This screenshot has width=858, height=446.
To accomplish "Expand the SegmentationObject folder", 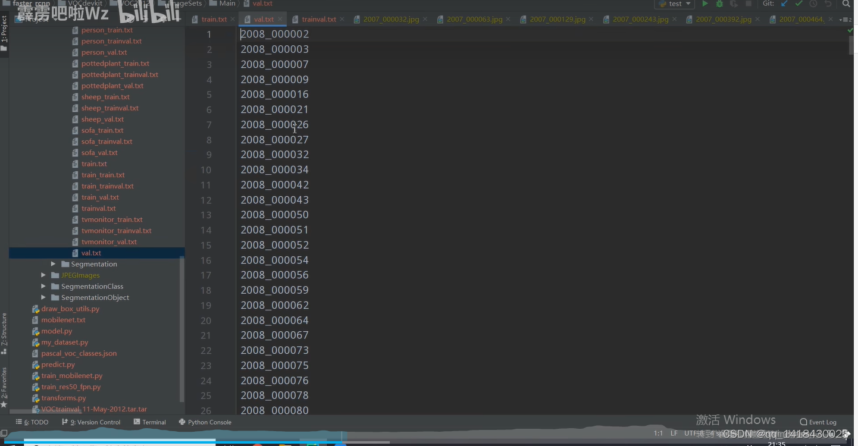I will (43, 297).
